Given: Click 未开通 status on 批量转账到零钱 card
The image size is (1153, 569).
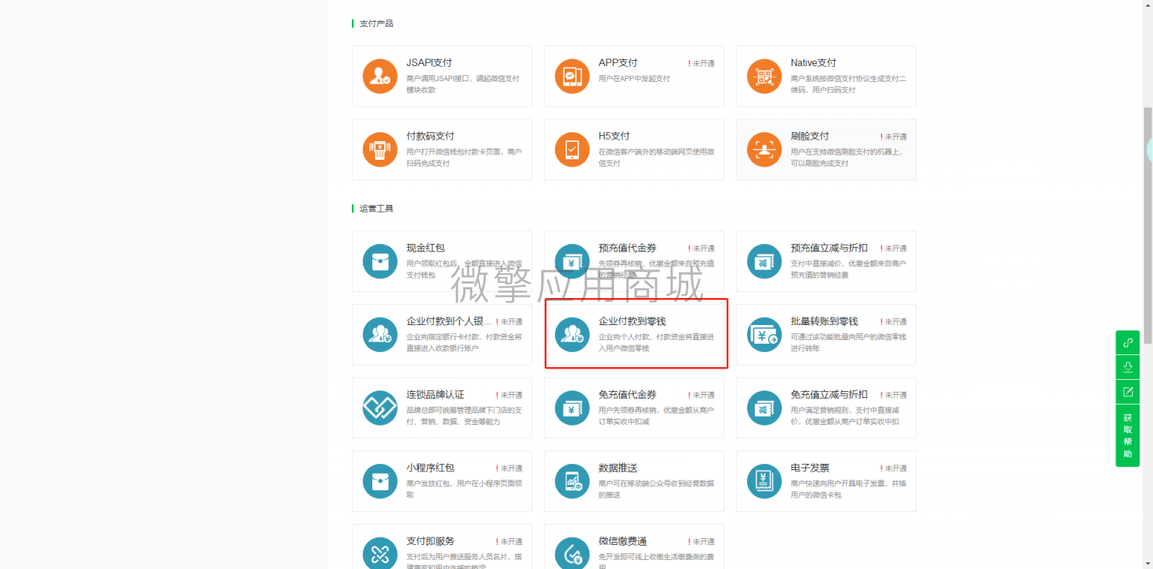Looking at the screenshot, I should pyautogui.click(x=893, y=322).
